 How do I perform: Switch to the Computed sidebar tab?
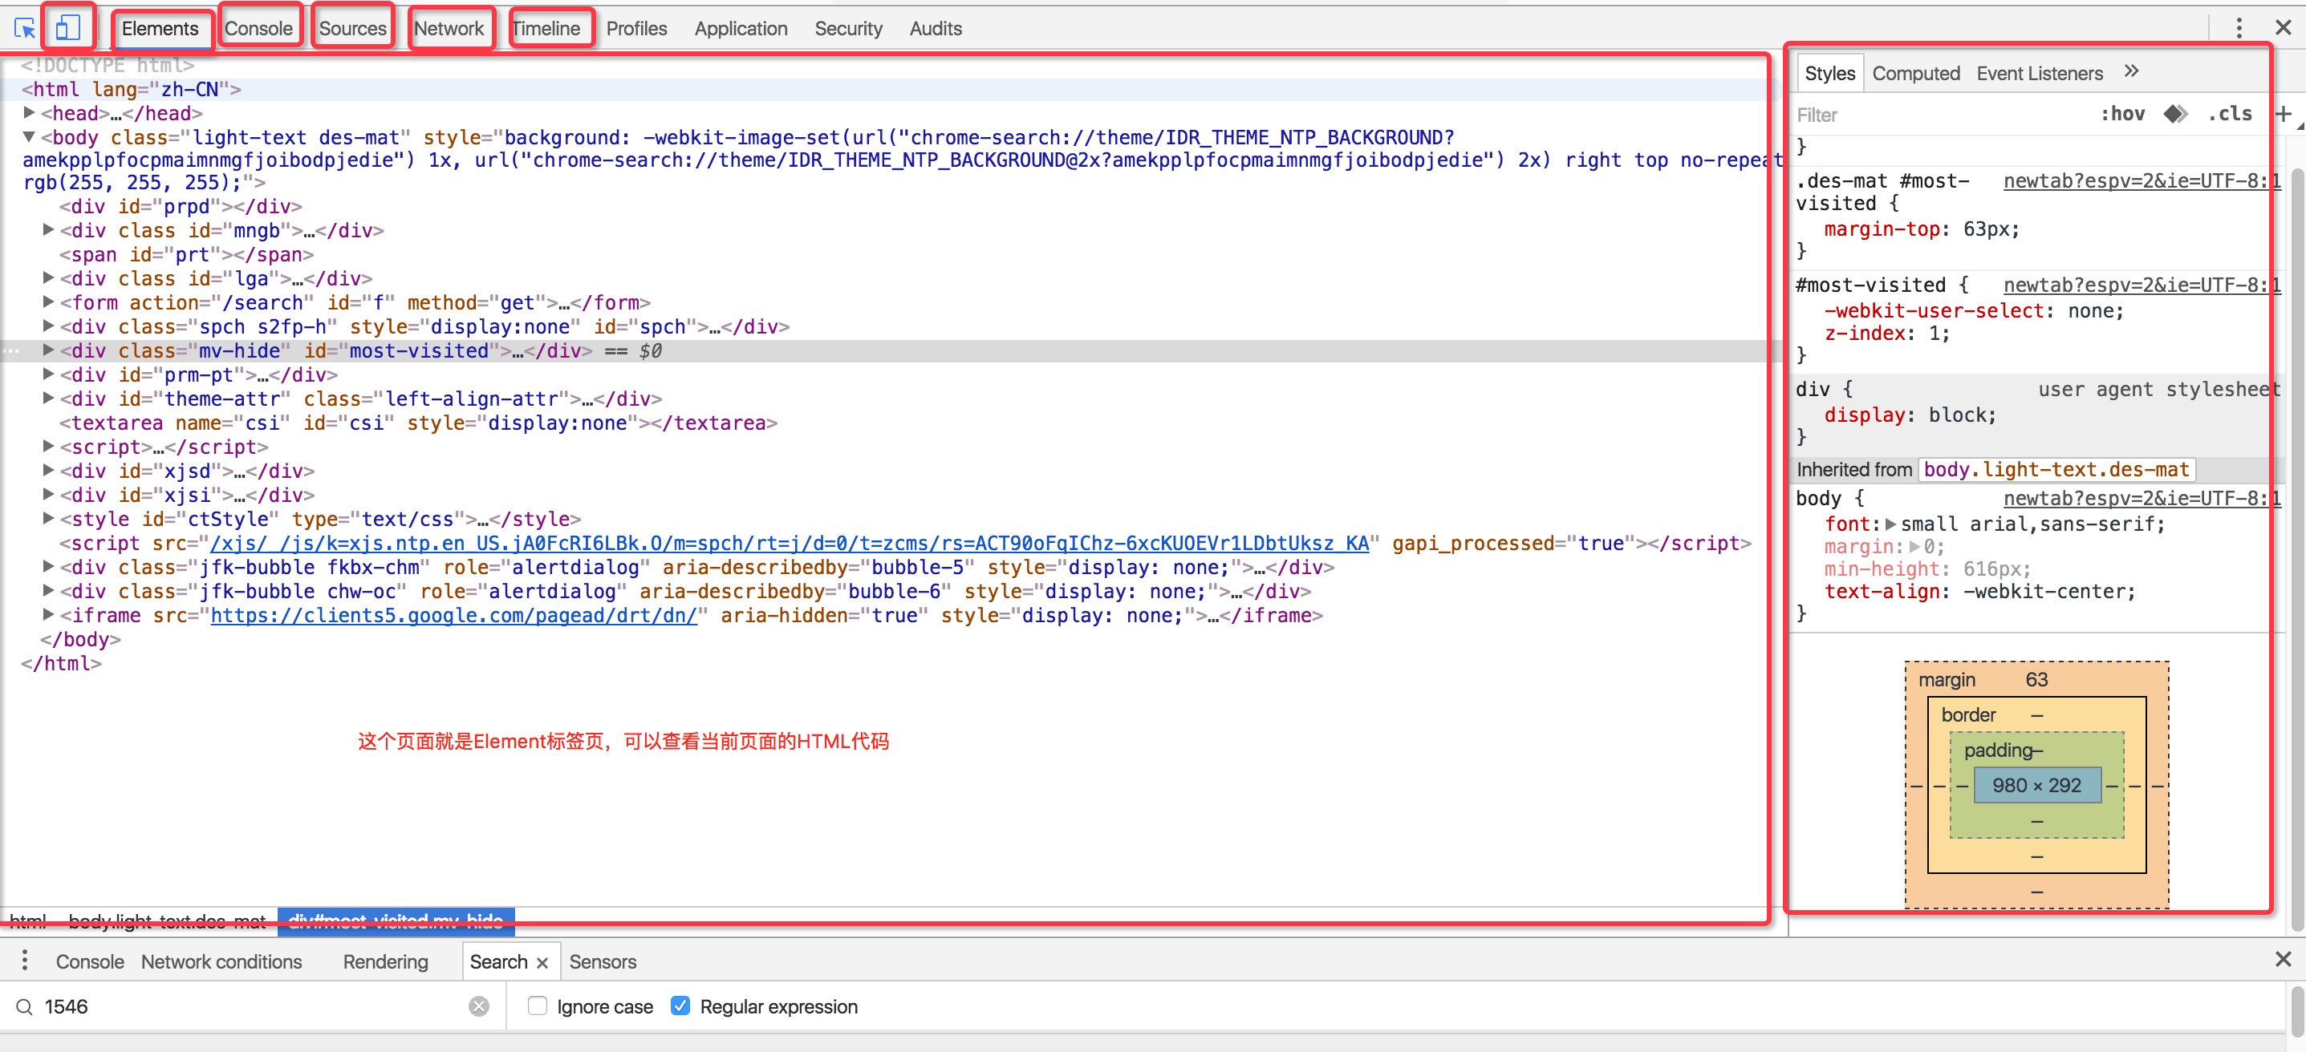coord(1916,73)
